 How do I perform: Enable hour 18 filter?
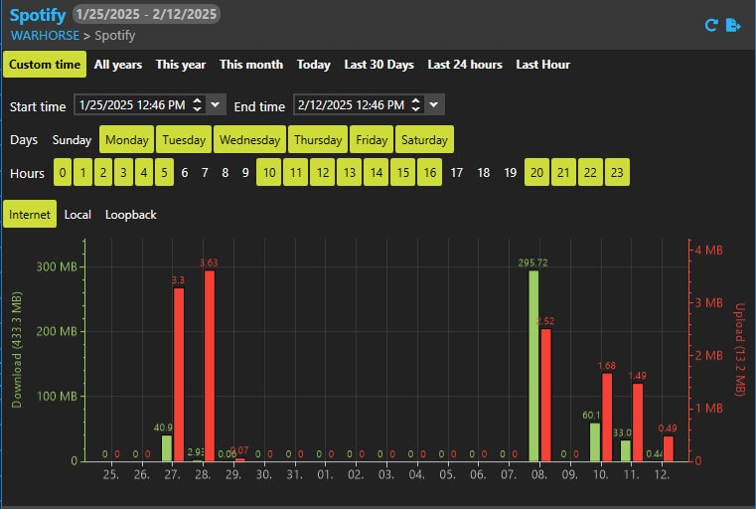pyautogui.click(x=483, y=172)
